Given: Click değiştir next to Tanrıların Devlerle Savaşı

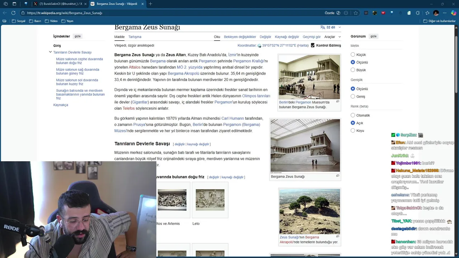Looking at the screenshot, I should tap(180, 144).
